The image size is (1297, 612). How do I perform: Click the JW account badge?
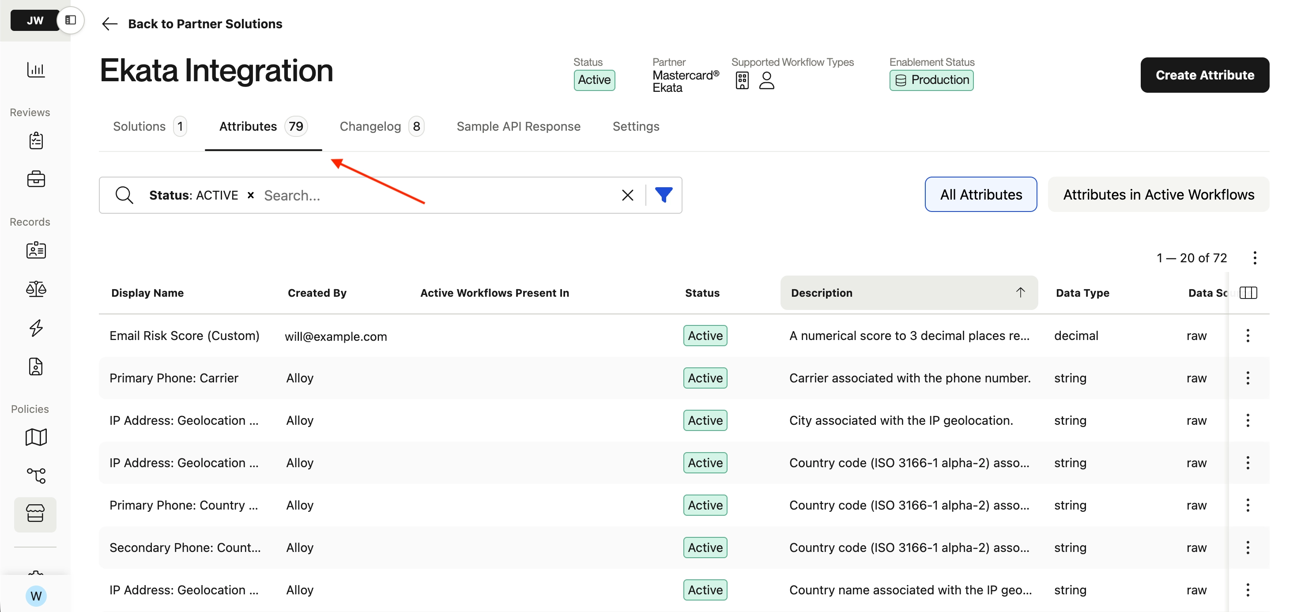(34, 21)
